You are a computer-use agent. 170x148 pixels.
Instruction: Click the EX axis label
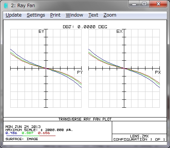119,31
